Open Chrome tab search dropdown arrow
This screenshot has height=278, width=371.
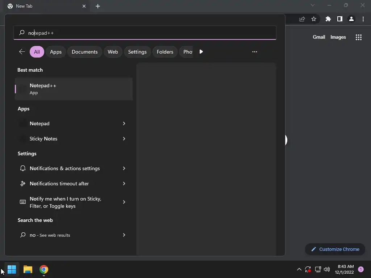click(x=313, y=5)
